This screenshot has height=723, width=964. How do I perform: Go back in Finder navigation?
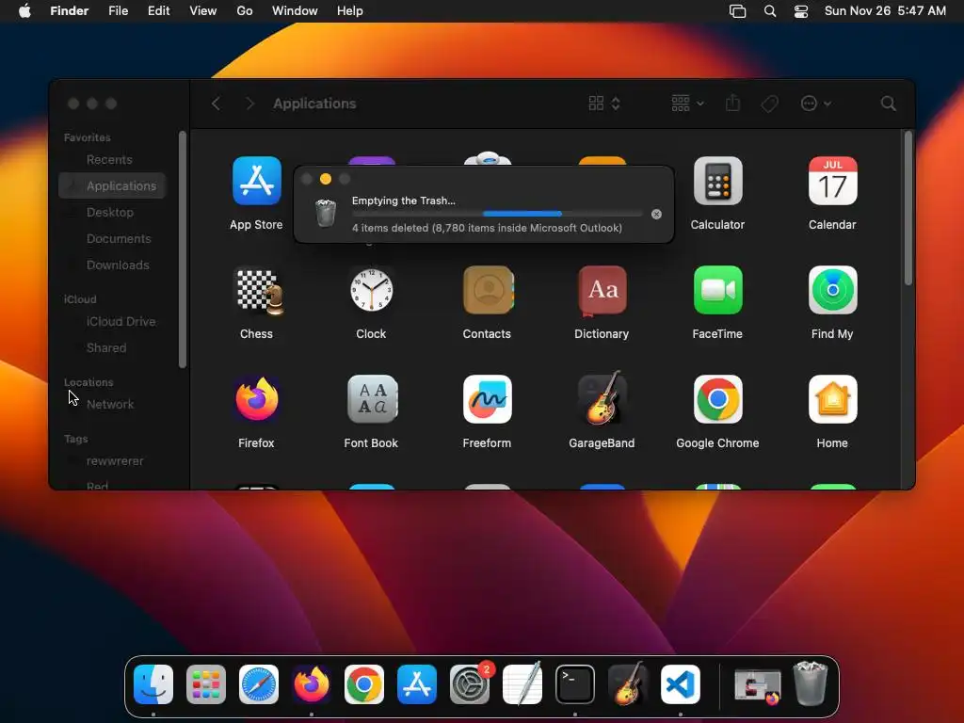[x=216, y=104]
